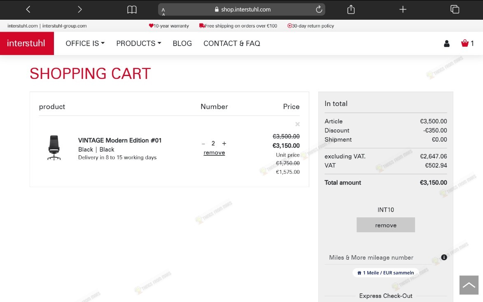Reload the page with the refresh icon
This screenshot has height=302, width=483.
tap(319, 9)
